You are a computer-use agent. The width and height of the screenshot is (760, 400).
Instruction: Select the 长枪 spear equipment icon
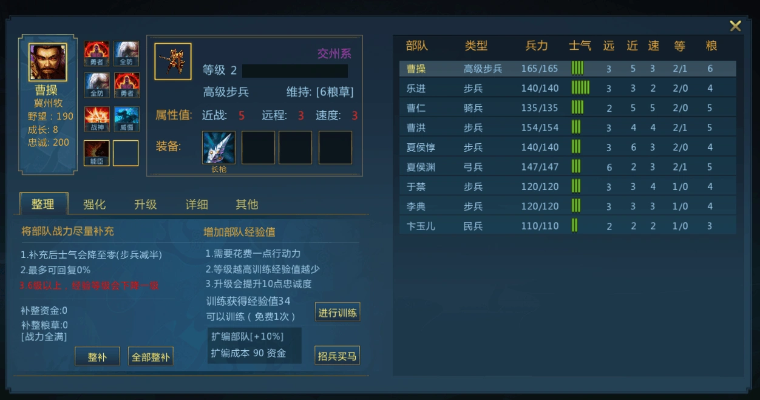219,147
